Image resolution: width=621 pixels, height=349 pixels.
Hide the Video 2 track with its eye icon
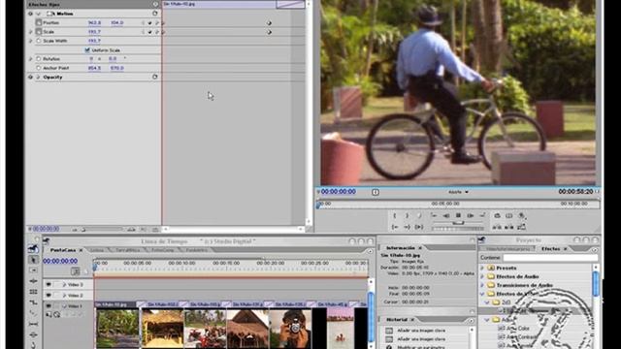coord(49,295)
